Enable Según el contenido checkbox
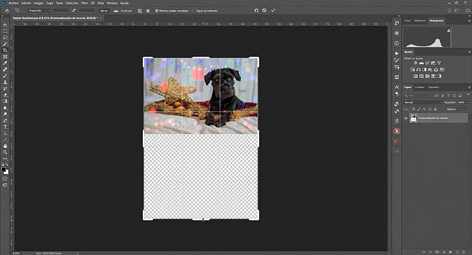This screenshot has width=472, height=255. [x=194, y=11]
